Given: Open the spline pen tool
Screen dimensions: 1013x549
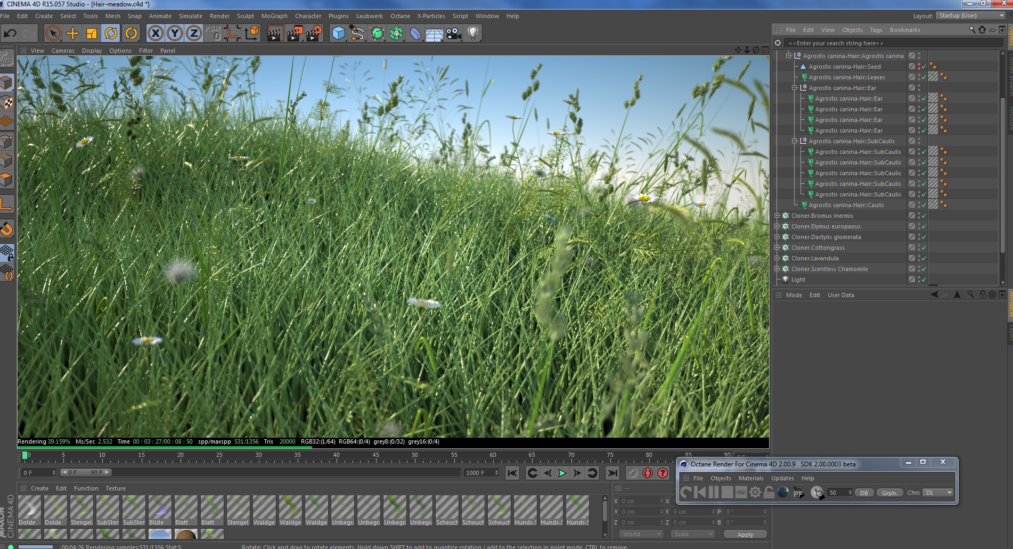Looking at the screenshot, I should click(357, 34).
